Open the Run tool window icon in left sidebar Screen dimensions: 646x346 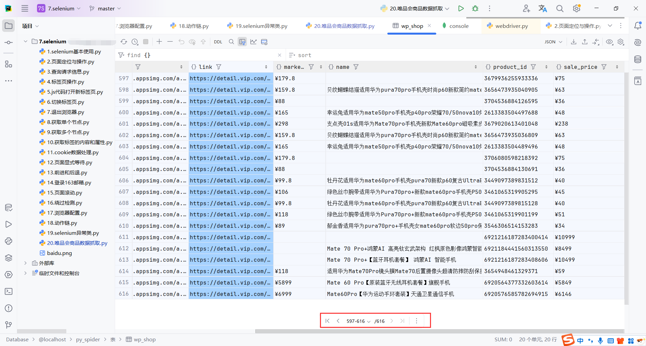[9, 224]
